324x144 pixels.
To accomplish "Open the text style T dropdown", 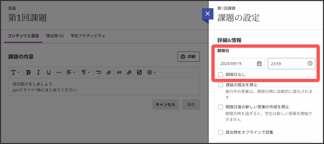I will click(x=15, y=72).
